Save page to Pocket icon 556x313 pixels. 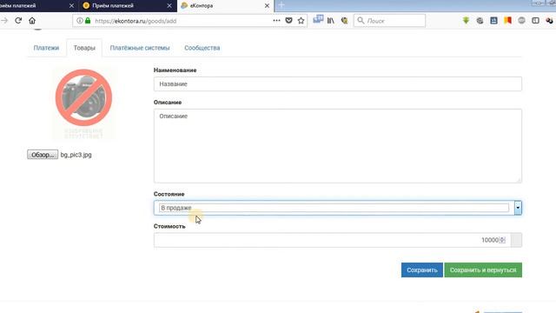coord(288,21)
